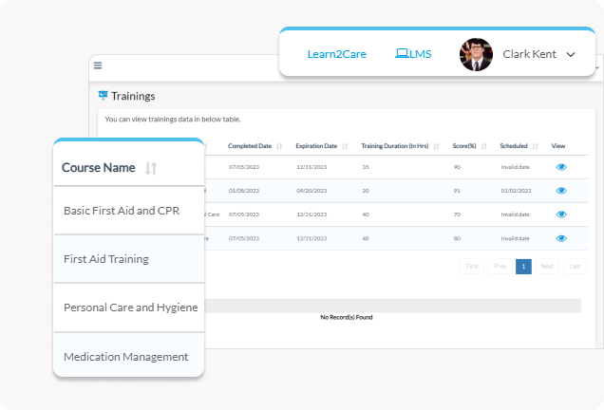Sort by Training Duration column arrows
Viewport: 604px width, 410px height.
point(436,146)
